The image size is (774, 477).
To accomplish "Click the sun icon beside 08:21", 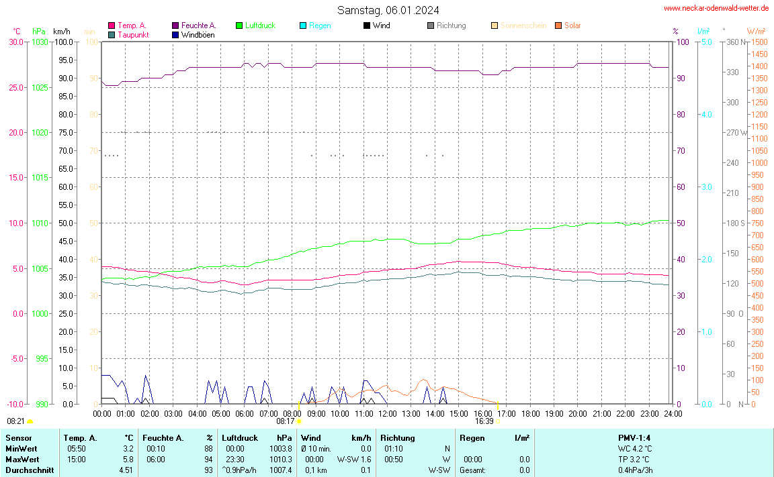I will click(30, 422).
